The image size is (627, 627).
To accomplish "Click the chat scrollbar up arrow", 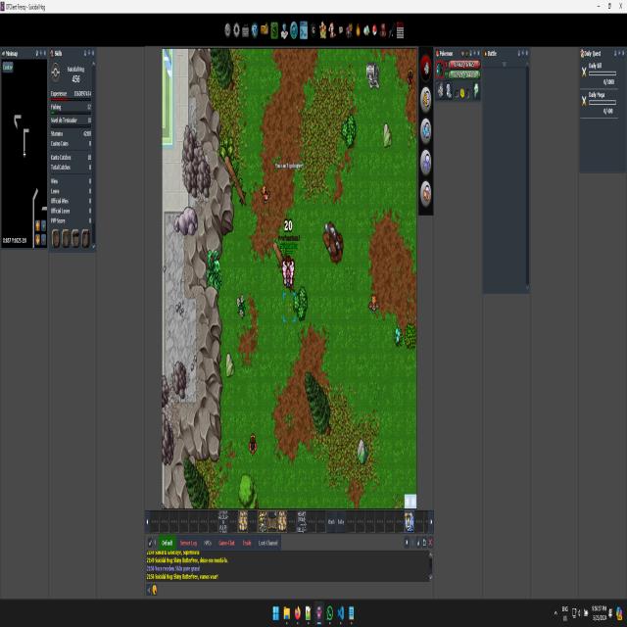I will click(x=430, y=555).
